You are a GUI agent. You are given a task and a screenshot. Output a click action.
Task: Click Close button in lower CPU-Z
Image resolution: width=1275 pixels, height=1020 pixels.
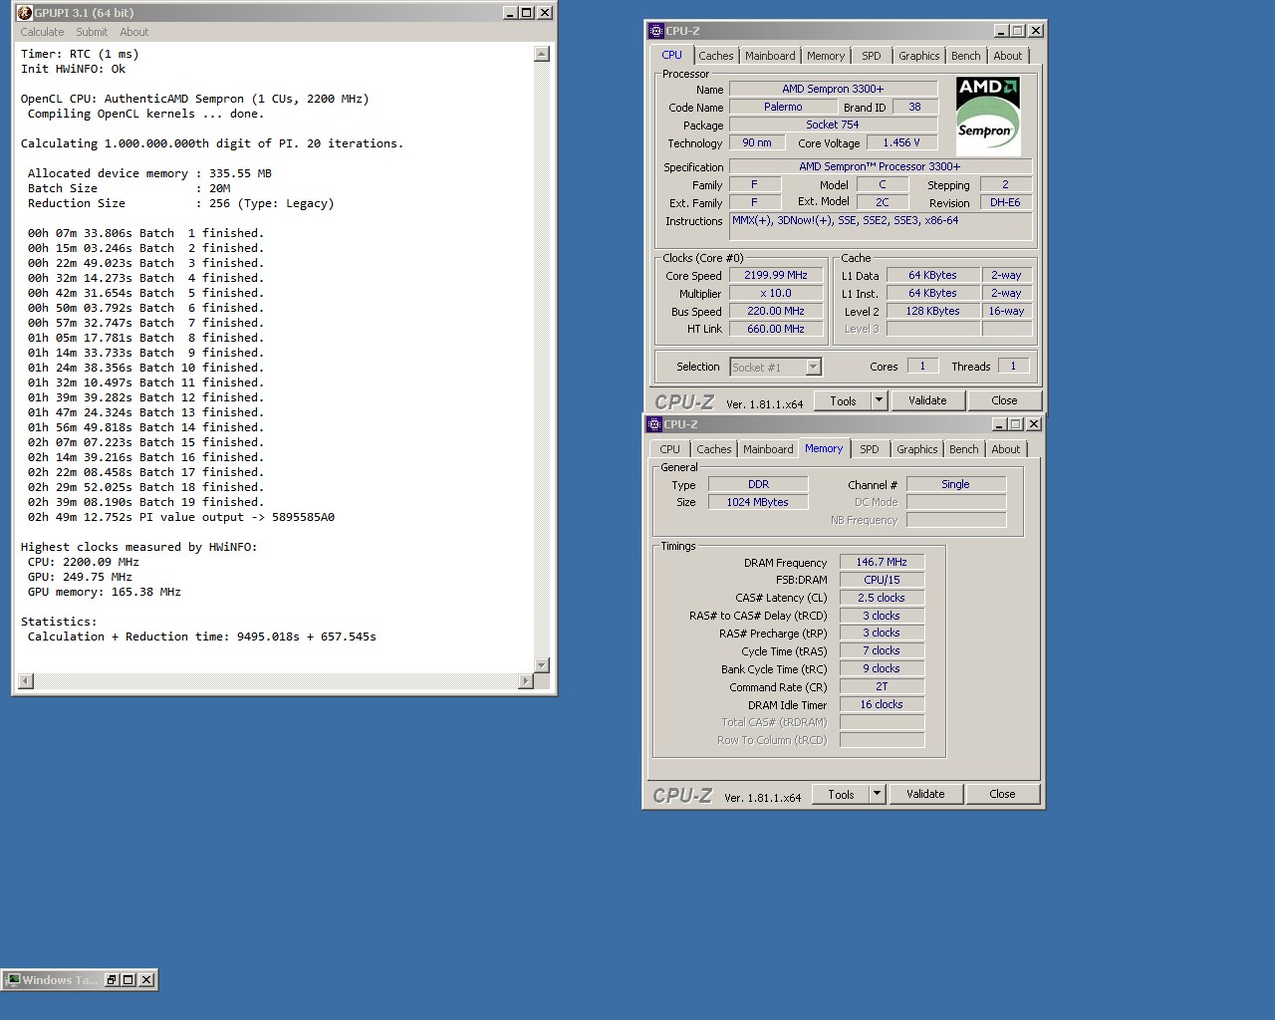coord(1002,794)
